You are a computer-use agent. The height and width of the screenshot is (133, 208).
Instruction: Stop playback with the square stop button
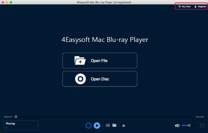(88, 125)
